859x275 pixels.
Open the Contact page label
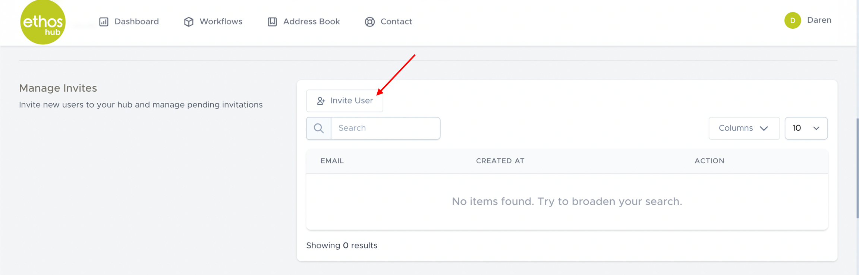click(396, 22)
